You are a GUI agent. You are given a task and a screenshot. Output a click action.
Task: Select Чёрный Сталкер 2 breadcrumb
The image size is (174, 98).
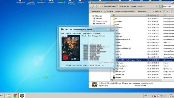[137, 6]
